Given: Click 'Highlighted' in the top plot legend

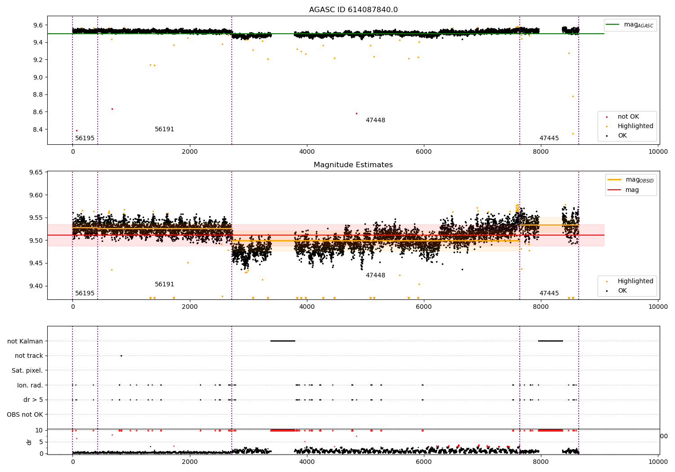Looking at the screenshot, I should coord(635,126).
